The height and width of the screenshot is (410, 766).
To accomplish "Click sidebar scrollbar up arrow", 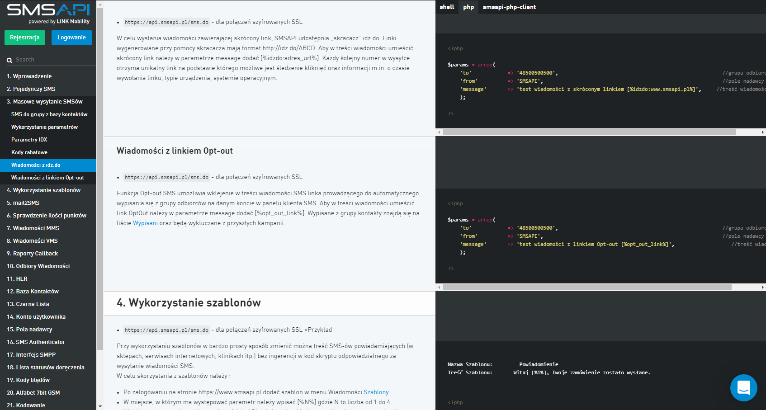I will coord(100,4).
